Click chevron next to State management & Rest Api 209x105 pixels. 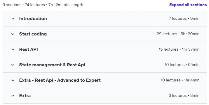[x=13, y=65]
